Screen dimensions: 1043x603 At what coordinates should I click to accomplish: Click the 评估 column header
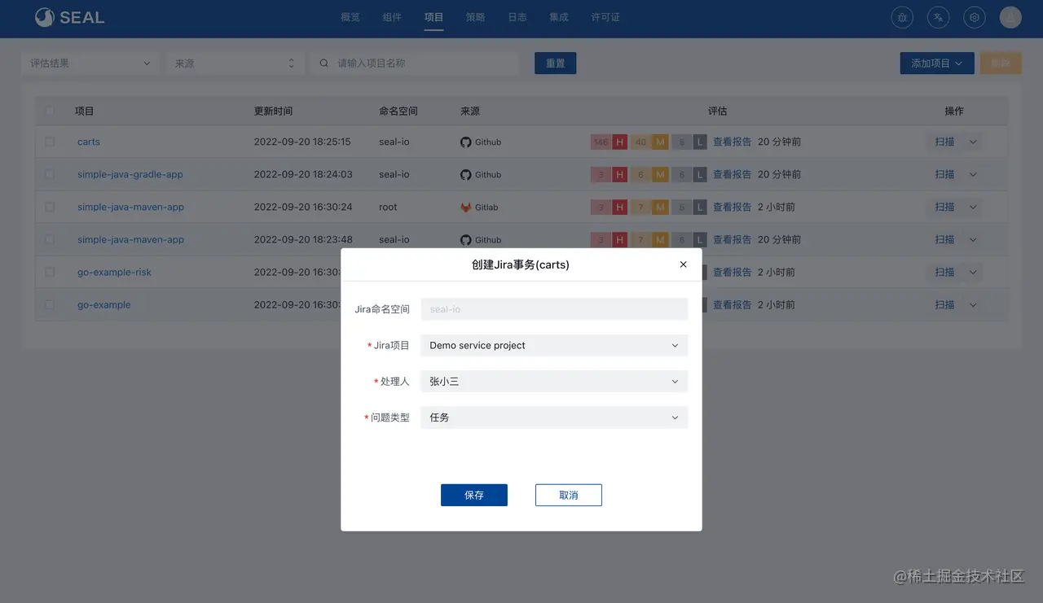point(717,111)
